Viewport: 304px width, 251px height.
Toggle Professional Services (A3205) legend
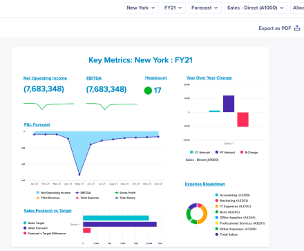(x=240, y=223)
